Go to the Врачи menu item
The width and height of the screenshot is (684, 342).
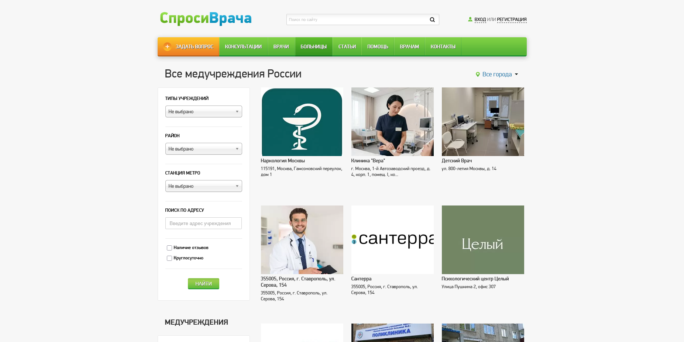[x=281, y=46]
